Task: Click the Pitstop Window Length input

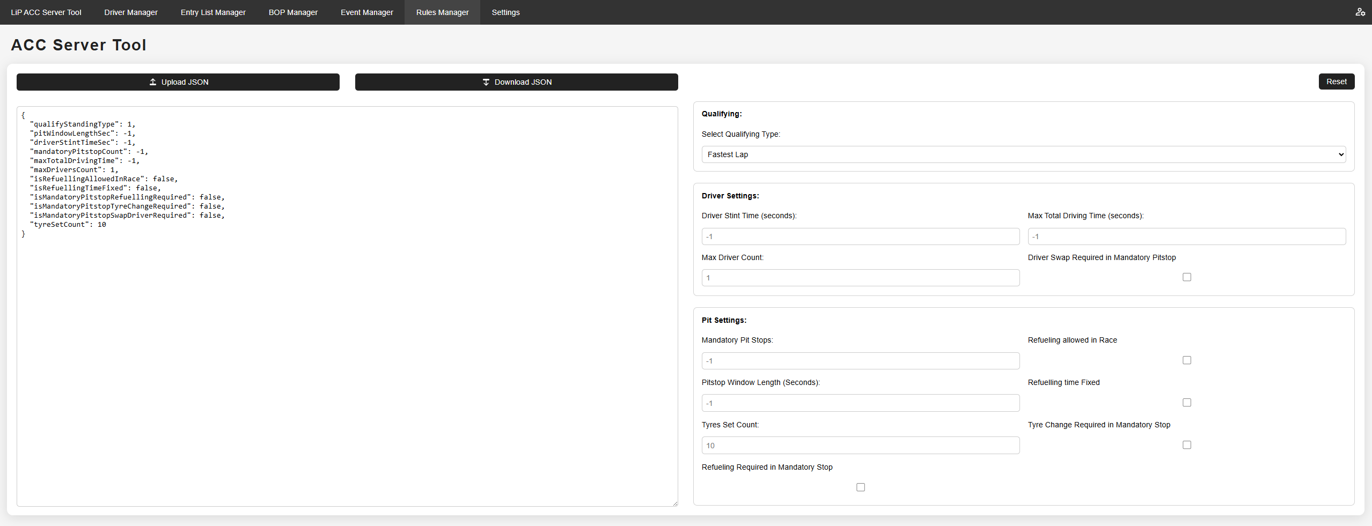Action: tap(861, 403)
